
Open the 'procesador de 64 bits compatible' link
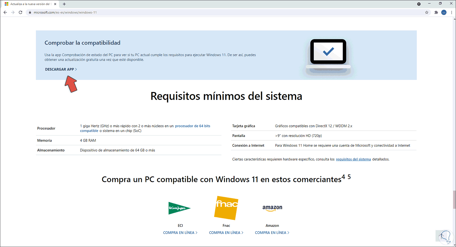pos(145,128)
